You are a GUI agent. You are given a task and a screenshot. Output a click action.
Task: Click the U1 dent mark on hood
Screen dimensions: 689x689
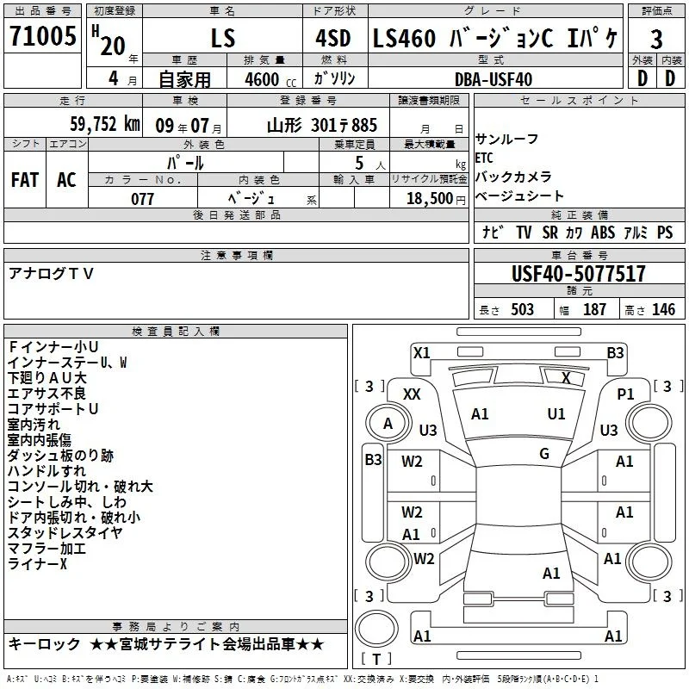coord(556,414)
